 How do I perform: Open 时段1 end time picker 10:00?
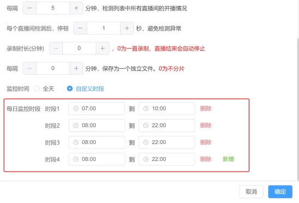167,109
